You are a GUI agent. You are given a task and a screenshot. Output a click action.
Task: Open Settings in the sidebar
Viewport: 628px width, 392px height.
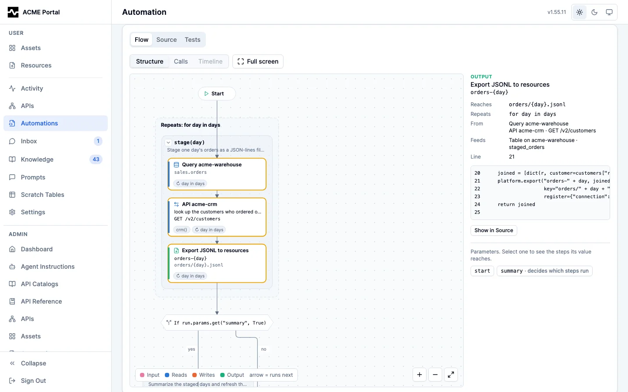click(55, 212)
